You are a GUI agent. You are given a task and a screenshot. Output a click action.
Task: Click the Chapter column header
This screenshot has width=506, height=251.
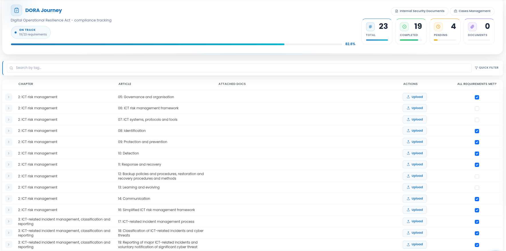26,84
